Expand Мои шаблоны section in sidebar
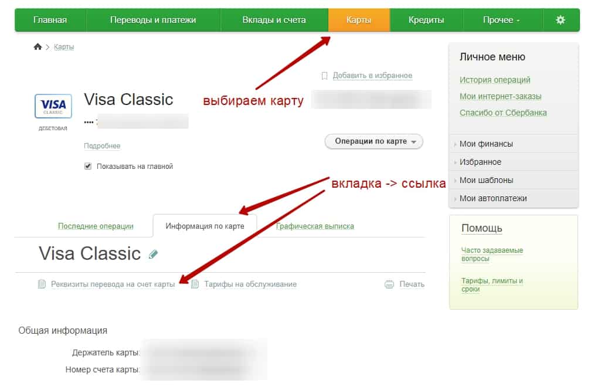Viewport: 594px width, 390px height. pyautogui.click(x=486, y=180)
